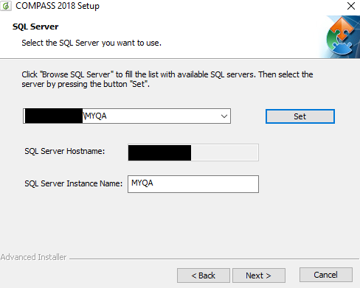Click the MYQA server entry text
This screenshot has height=288, width=360.
coord(94,116)
